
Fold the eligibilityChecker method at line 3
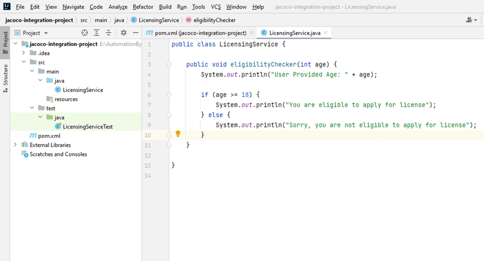point(169,65)
